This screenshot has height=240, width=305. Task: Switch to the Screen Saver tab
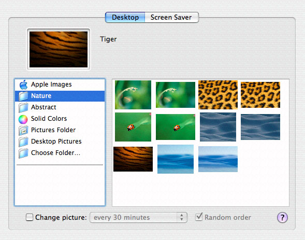171,17
